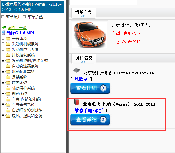
Task: Click the red text 车型:悦纳（Verna）
Action: [129, 33]
